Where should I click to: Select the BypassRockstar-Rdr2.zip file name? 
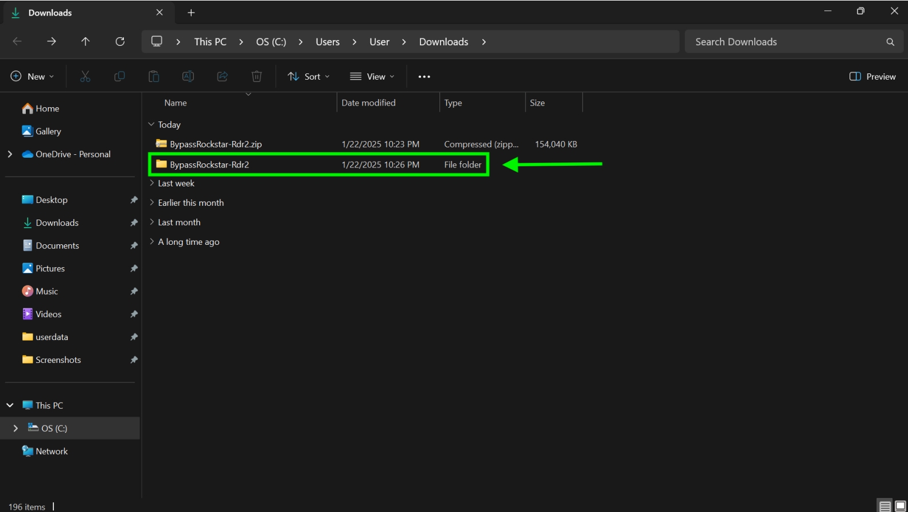[x=216, y=144]
